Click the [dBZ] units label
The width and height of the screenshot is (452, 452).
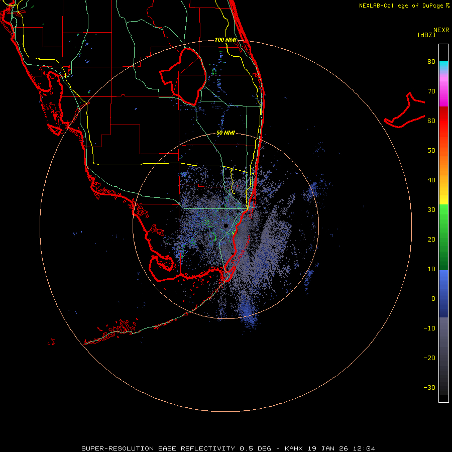pos(426,35)
